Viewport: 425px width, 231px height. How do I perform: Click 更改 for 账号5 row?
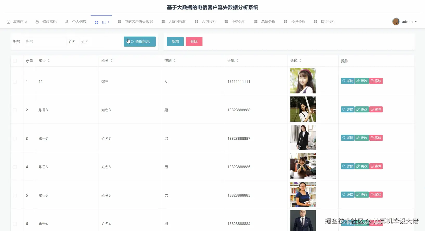click(362, 195)
